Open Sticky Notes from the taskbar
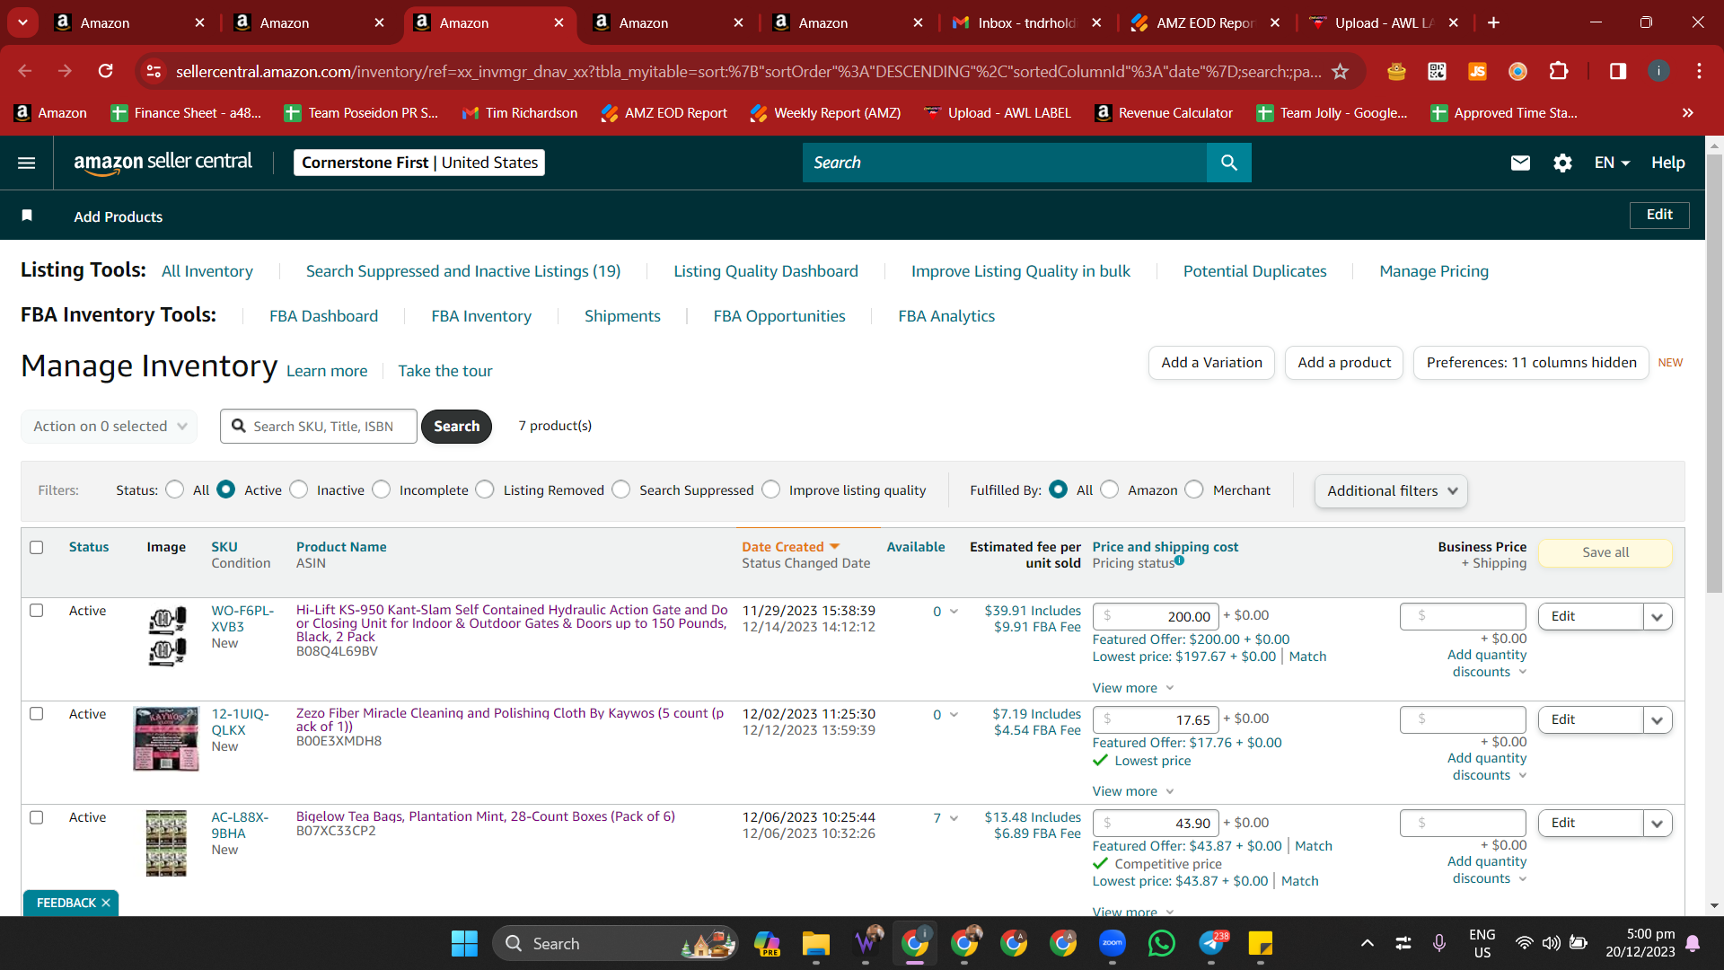Image resolution: width=1724 pixels, height=970 pixels. (x=1261, y=943)
